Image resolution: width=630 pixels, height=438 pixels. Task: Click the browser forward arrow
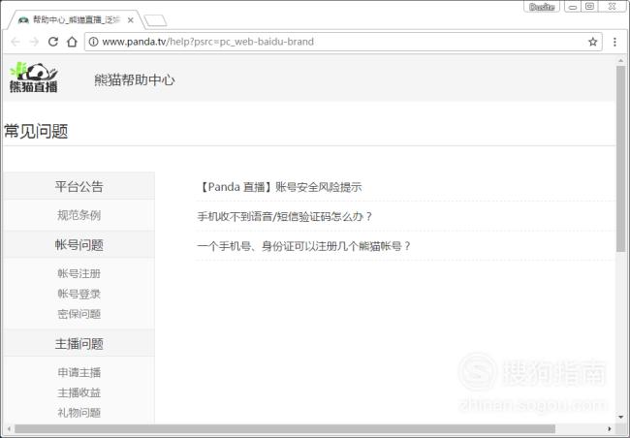coord(34,42)
